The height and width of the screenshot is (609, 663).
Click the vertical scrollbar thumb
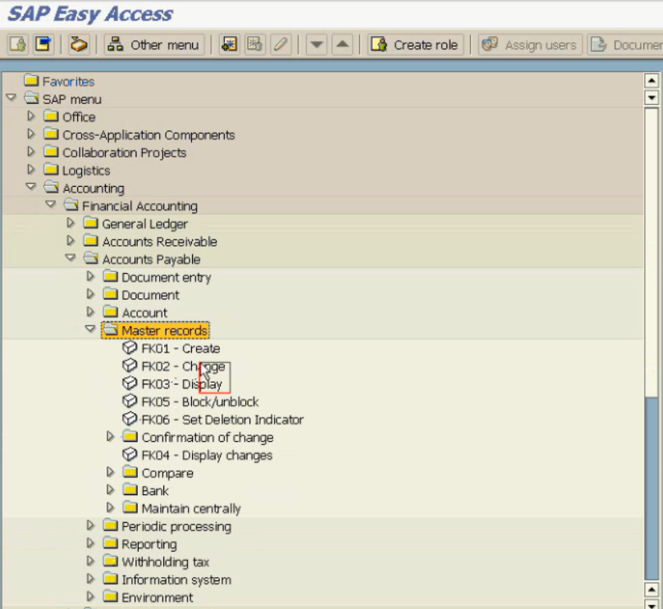tap(652, 252)
